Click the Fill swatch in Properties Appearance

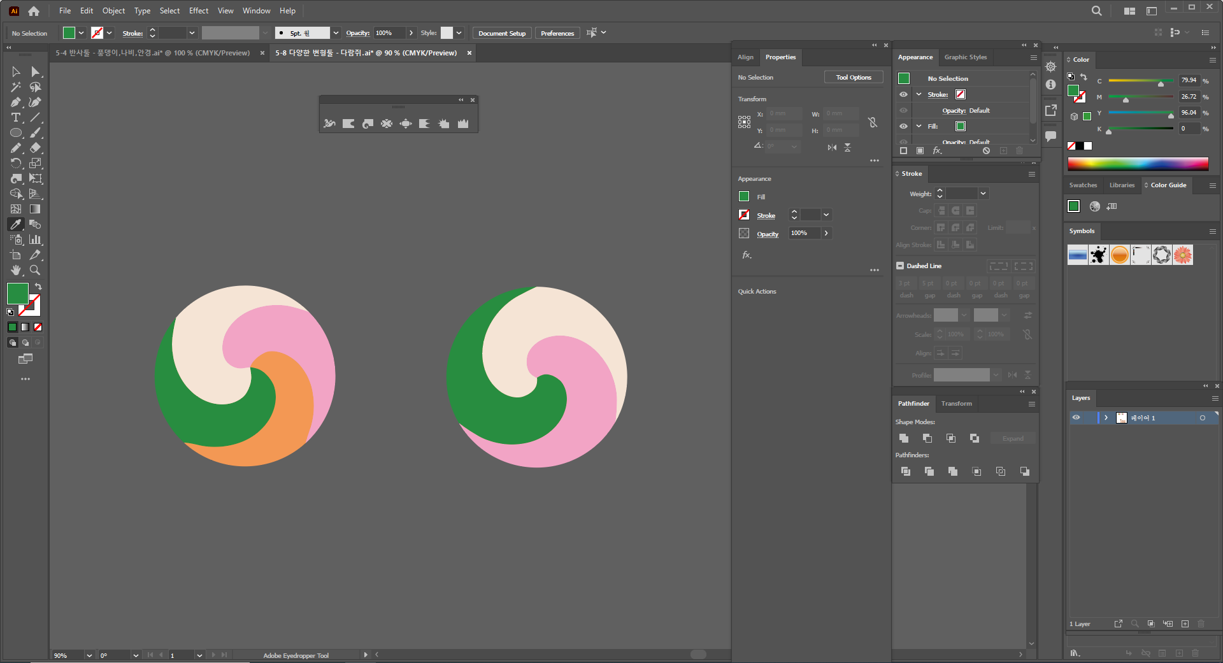click(744, 196)
